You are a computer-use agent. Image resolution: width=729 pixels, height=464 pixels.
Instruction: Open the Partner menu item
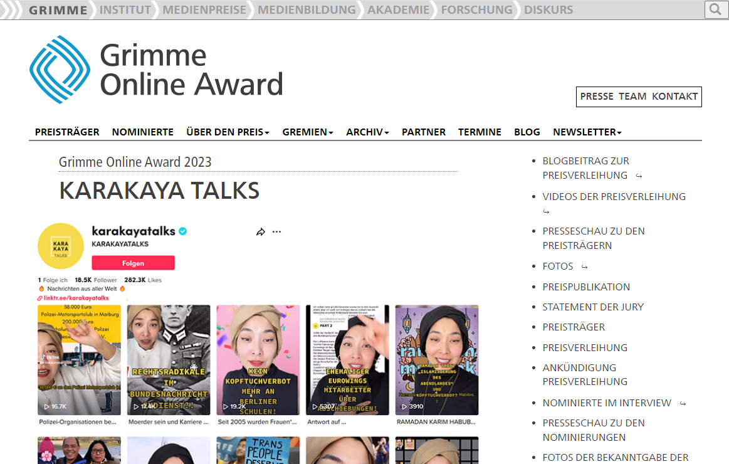(x=424, y=132)
